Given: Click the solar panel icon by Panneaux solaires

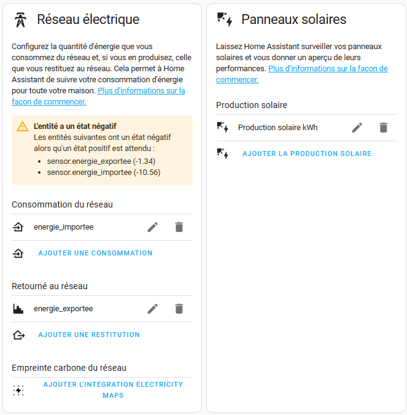Looking at the screenshot, I should pos(225,20).
